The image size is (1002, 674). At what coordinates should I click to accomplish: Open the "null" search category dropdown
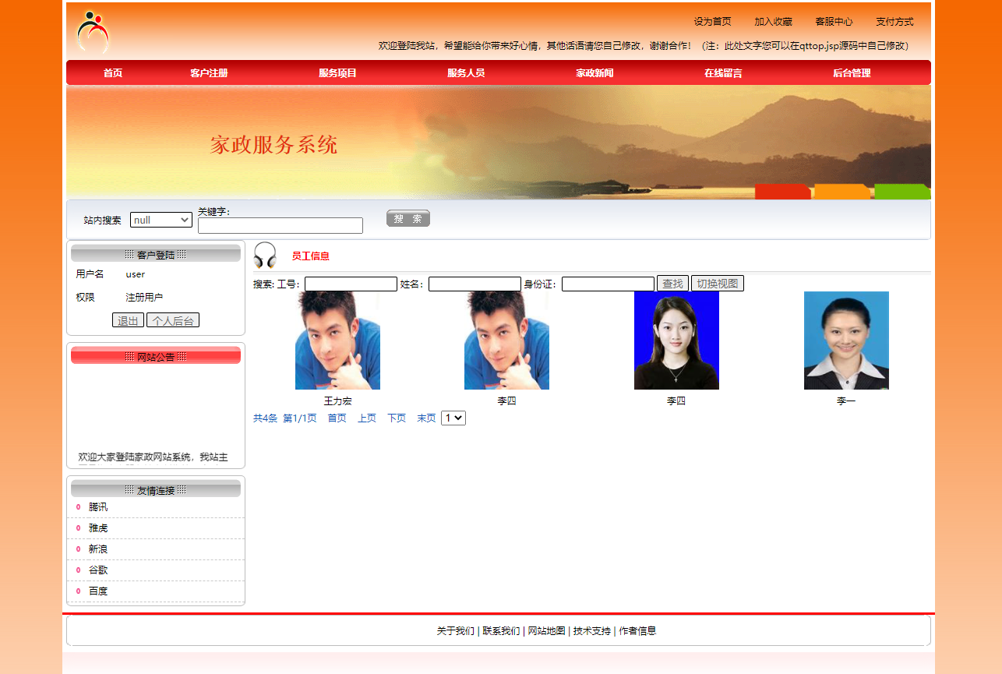pos(161,219)
